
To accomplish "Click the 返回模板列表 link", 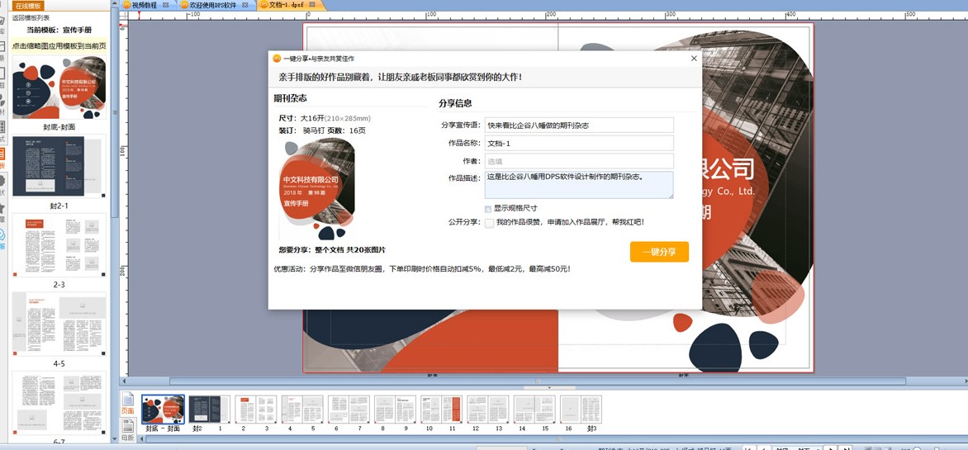I will point(31,17).
